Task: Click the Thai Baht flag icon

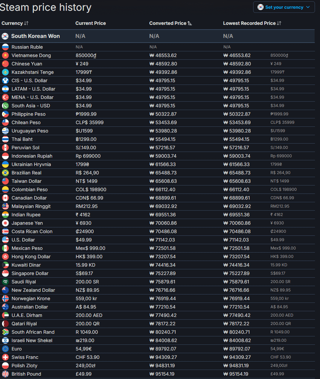Action: [5, 139]
